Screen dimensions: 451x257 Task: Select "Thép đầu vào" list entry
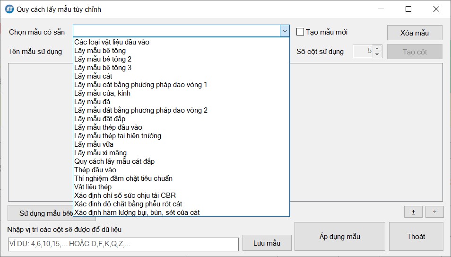[95, 170]
